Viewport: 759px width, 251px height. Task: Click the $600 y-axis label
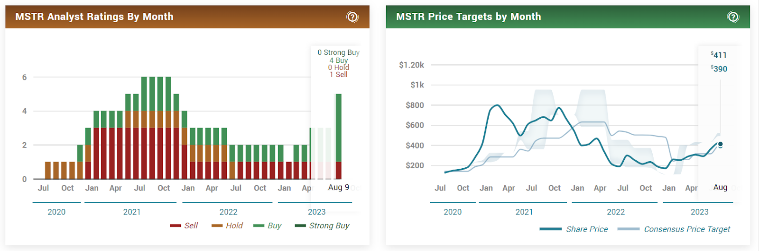point(415,125)
